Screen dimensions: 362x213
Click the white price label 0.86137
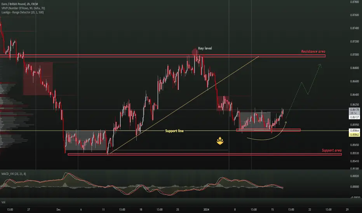(x=354, y=117)
